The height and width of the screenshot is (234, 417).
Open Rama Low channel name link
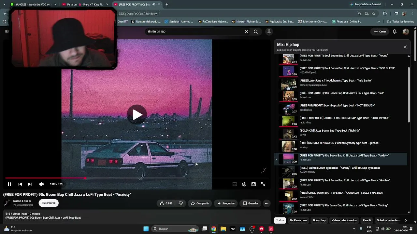[x=21, y=201]
